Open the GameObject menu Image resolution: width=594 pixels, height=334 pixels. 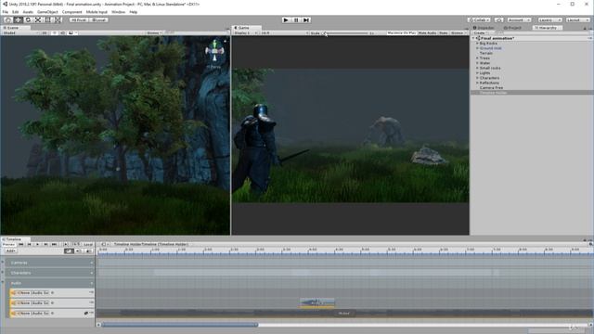47,12
